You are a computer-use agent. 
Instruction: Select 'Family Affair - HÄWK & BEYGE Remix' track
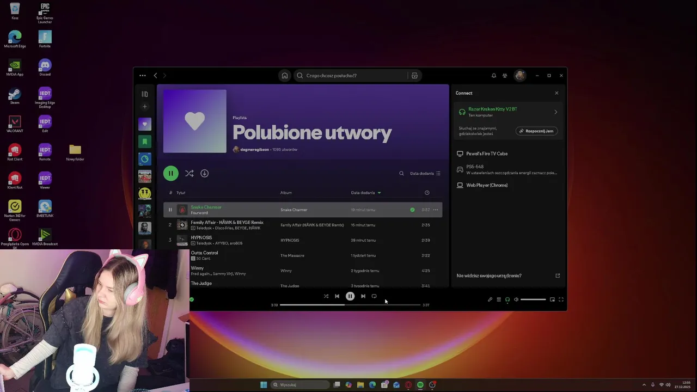pos(227,222)
